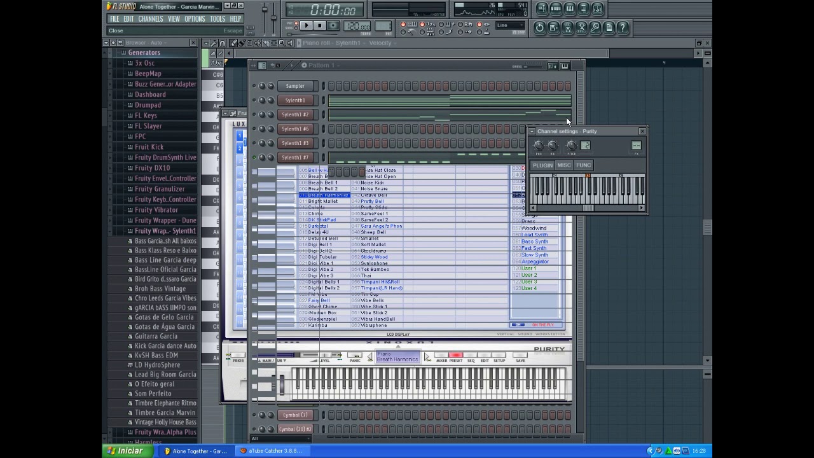Switch to FUNC tab in Channel settings

click(583, 165)
